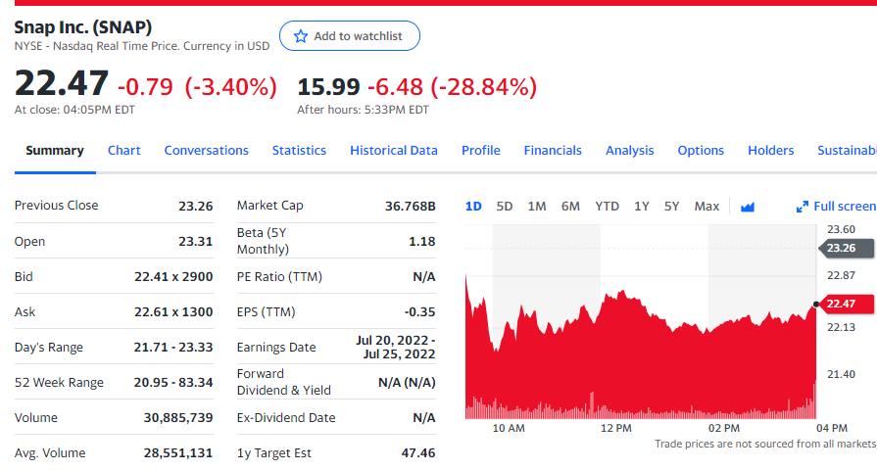Select the 1D chart range
Image resolution: width=877 pixels, height=471 pixels.
point(473,207)
